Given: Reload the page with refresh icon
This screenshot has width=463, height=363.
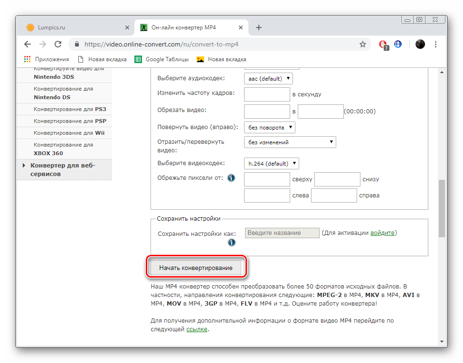Looking at the screenshot, I should coord(58,44).
